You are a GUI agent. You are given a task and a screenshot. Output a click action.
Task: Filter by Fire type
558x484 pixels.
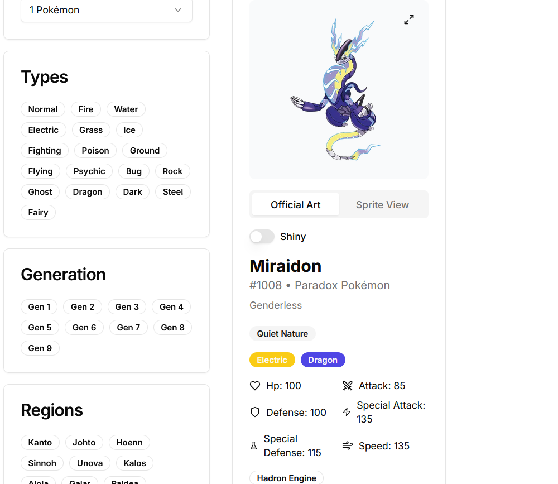(x=86, y=109)
